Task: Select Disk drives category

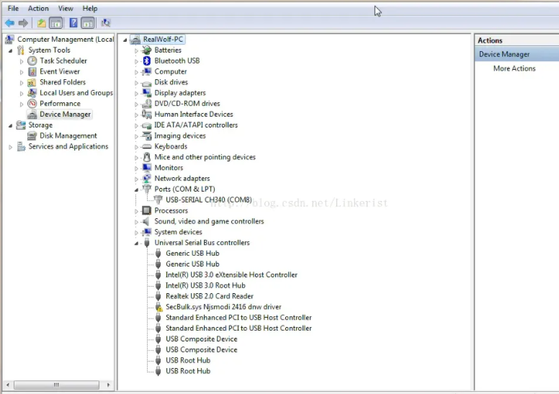Action: click(x=171, y=82)
